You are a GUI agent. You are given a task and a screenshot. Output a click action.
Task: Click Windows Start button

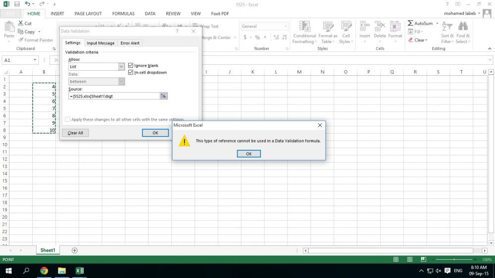tap(8, 271)
